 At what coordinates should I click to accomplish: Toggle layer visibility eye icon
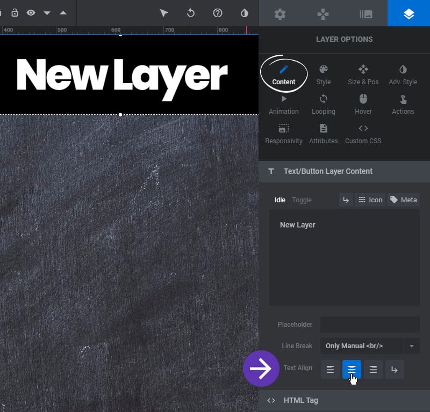tap(31, 13)
